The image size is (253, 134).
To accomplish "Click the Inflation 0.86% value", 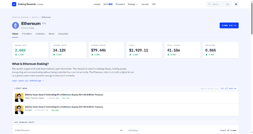I will coord(211,50).
